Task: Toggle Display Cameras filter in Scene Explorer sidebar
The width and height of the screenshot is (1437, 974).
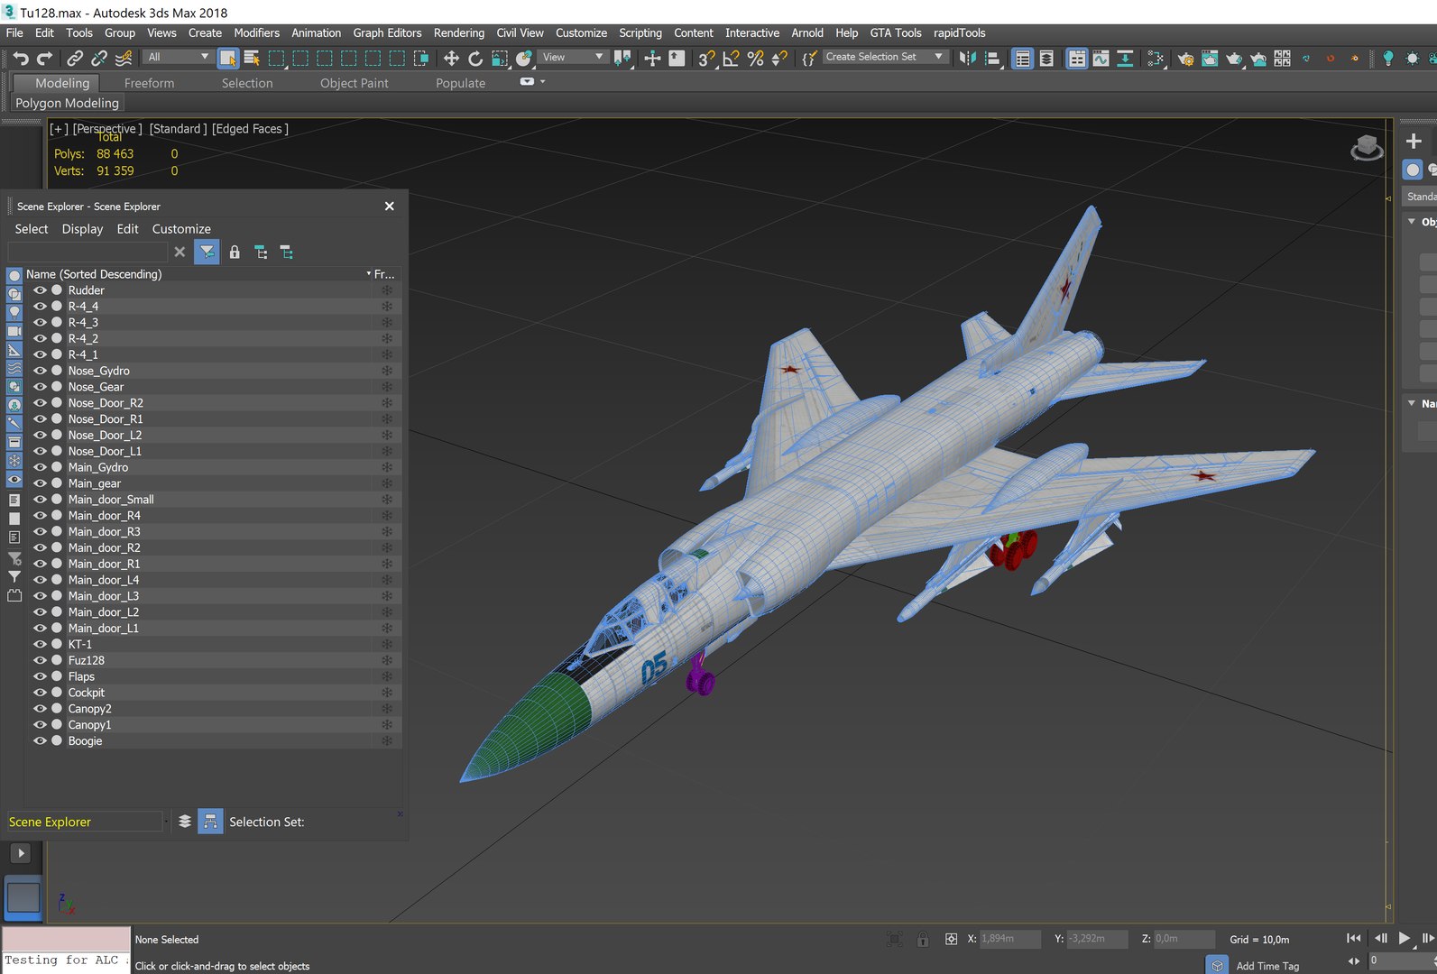Action: click(14, 331)
